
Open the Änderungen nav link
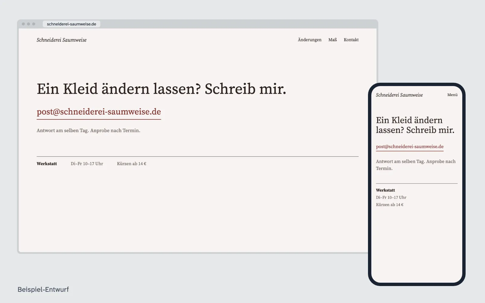coord(309,40)
